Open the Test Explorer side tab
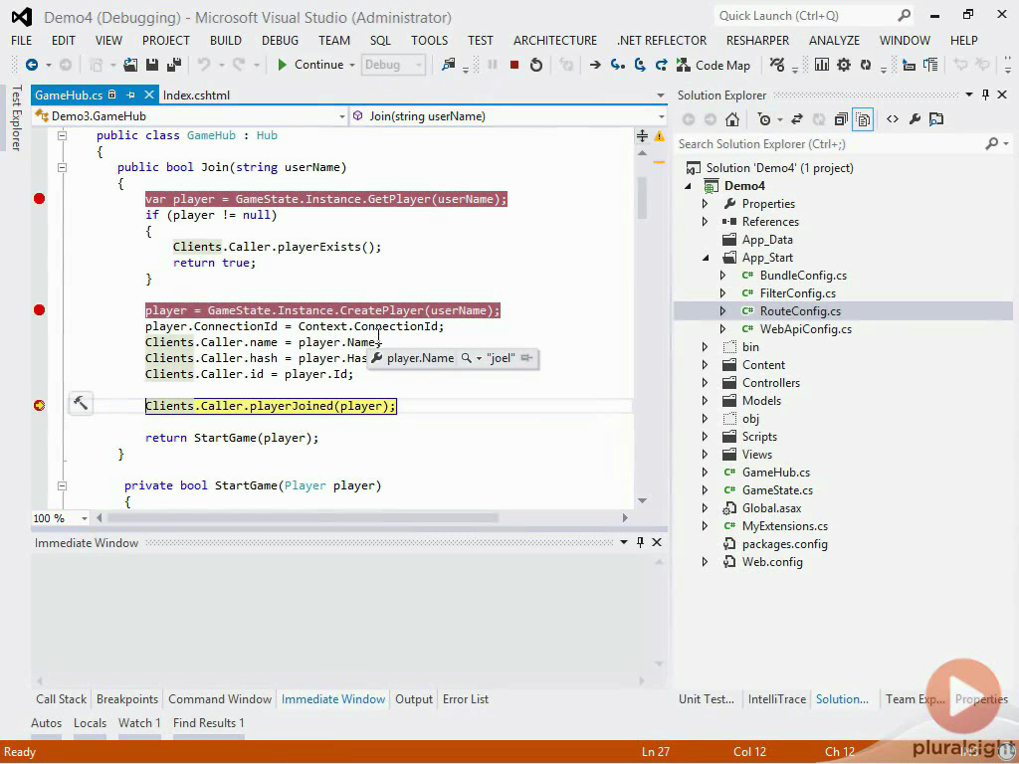This screenshot has width=1019, height=764. [x=16, y=117]
